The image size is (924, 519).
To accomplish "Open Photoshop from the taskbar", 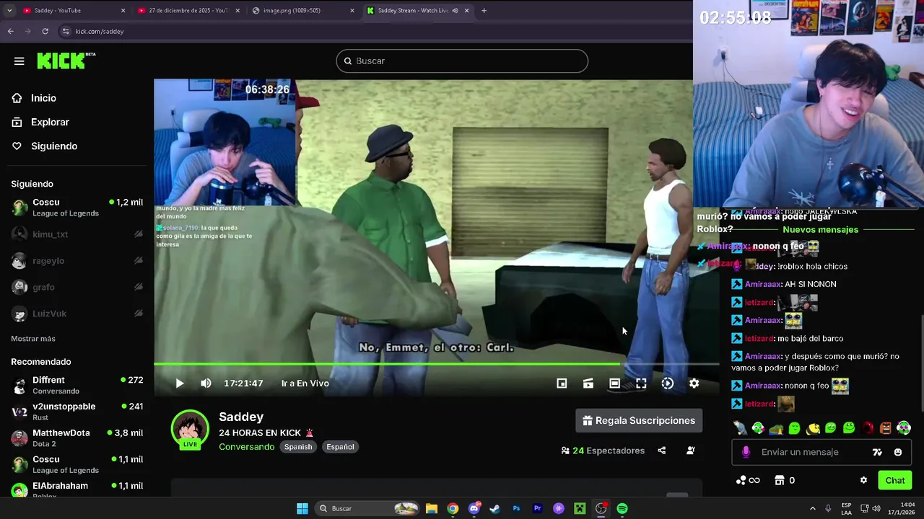I will point(516,508).
